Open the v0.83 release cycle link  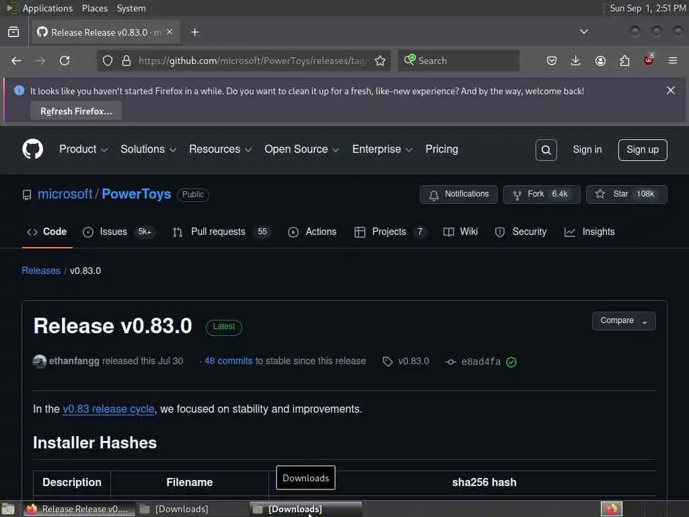(108, 409)
